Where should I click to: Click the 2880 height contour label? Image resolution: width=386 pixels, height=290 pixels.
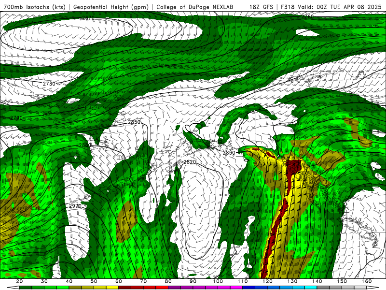tap(85, 145)
